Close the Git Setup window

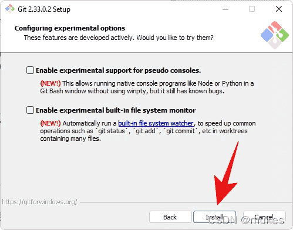279,9
